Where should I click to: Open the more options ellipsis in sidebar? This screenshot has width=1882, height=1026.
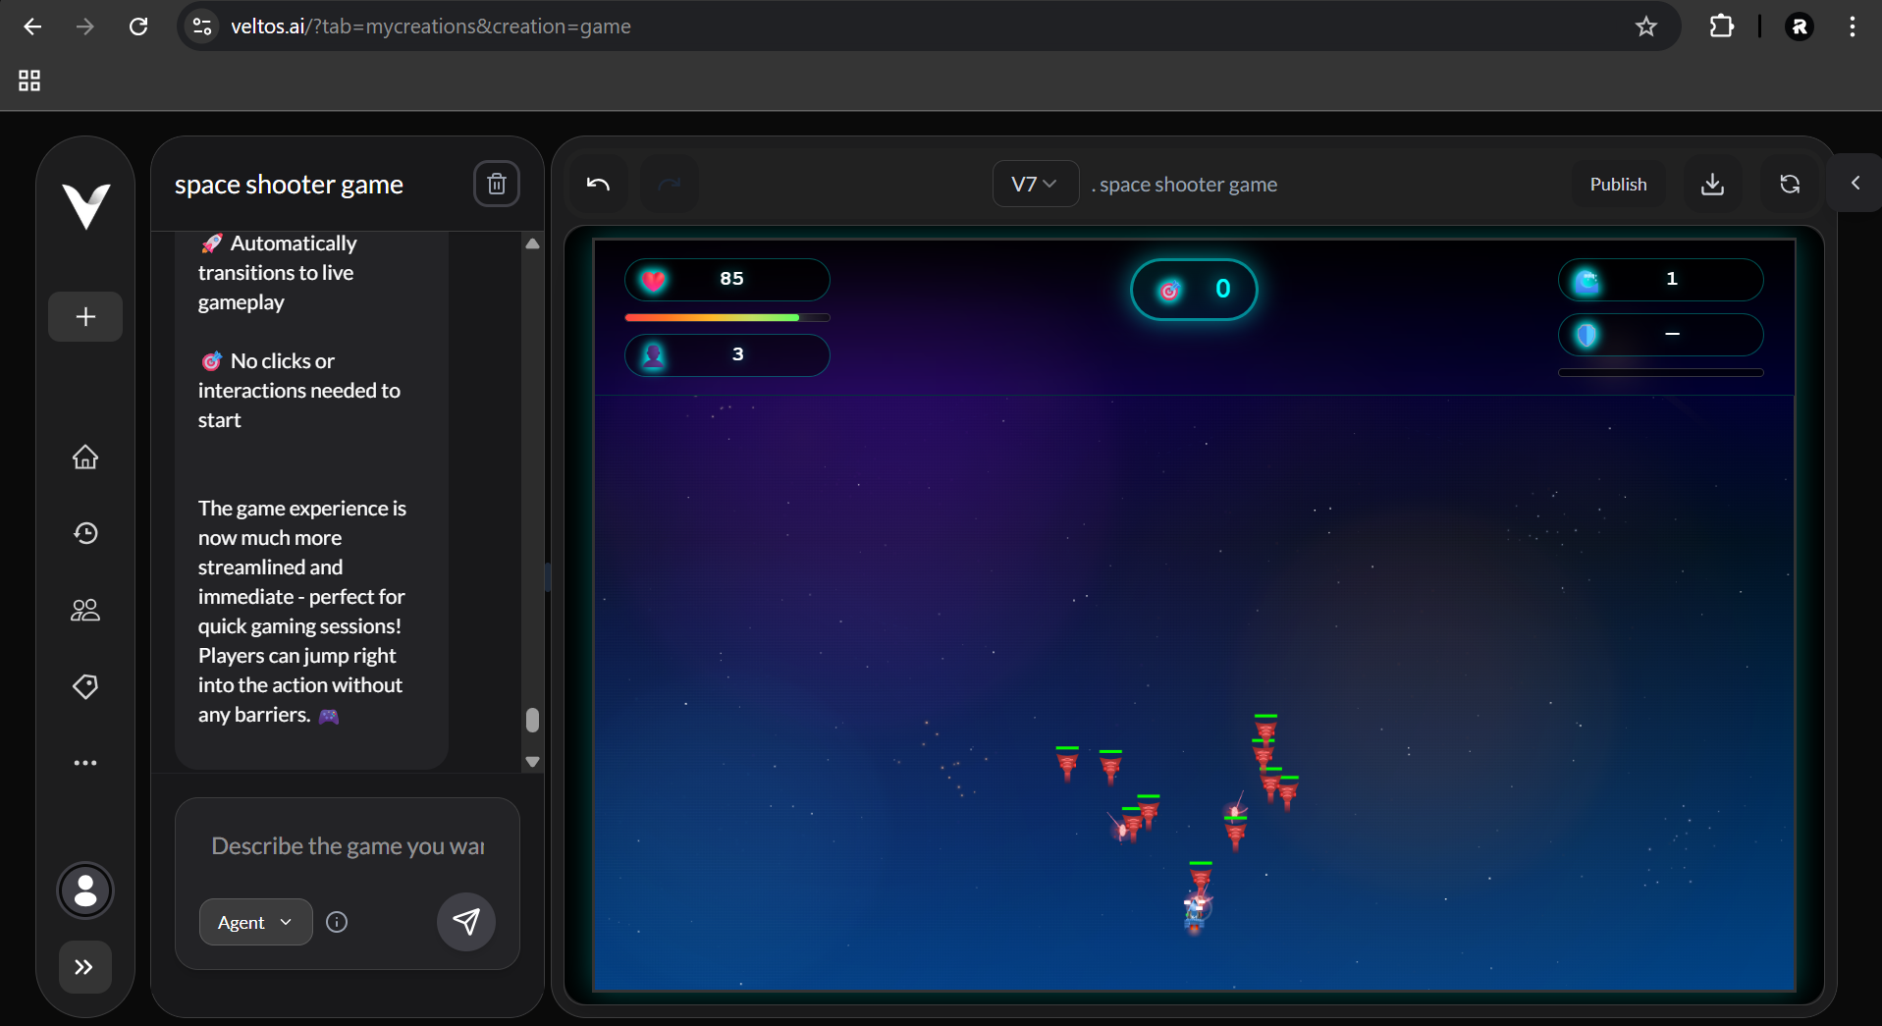[x=85, y=763]
